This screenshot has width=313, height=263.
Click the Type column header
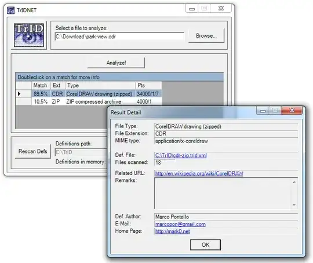(100, 85)
